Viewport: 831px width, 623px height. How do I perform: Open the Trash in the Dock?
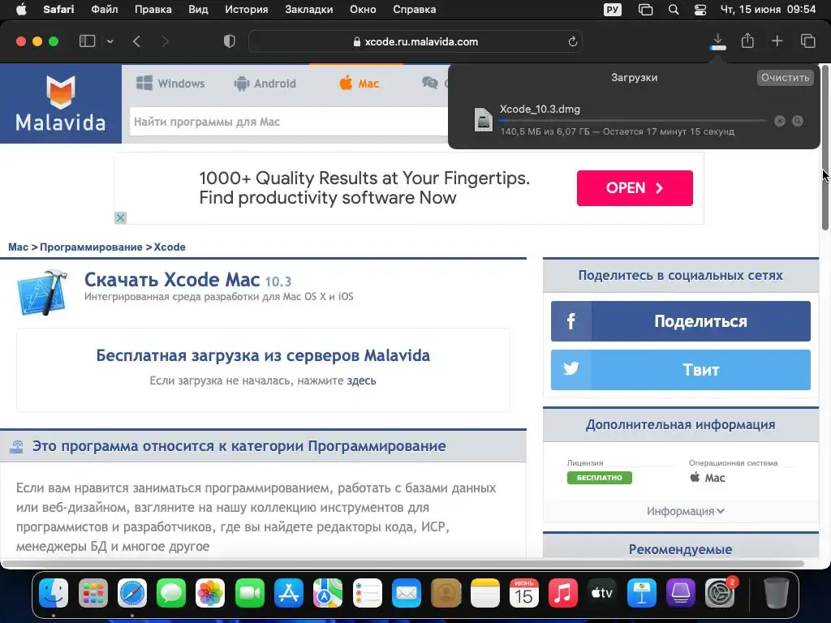(776, 593)
